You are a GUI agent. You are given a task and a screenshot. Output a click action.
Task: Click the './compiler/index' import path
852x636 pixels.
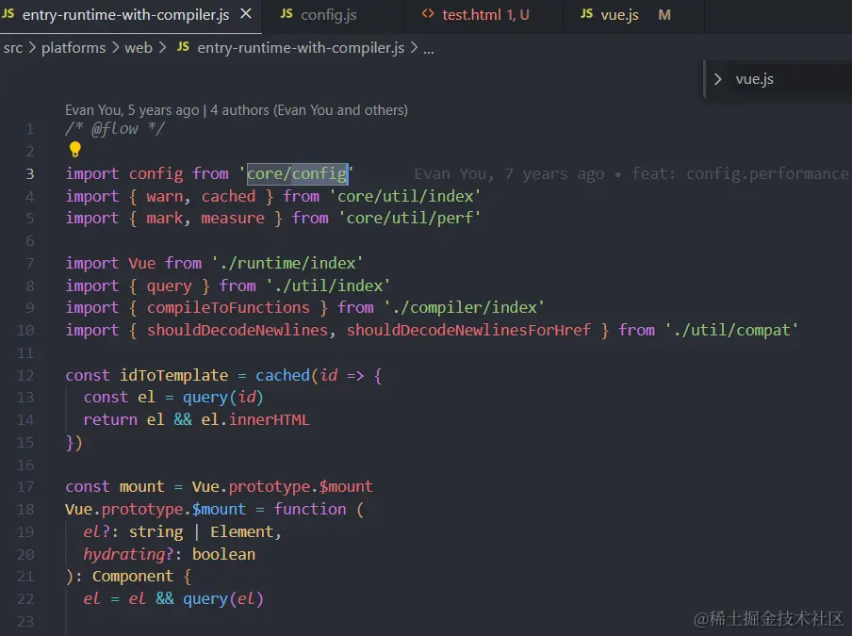click(465, 308)
